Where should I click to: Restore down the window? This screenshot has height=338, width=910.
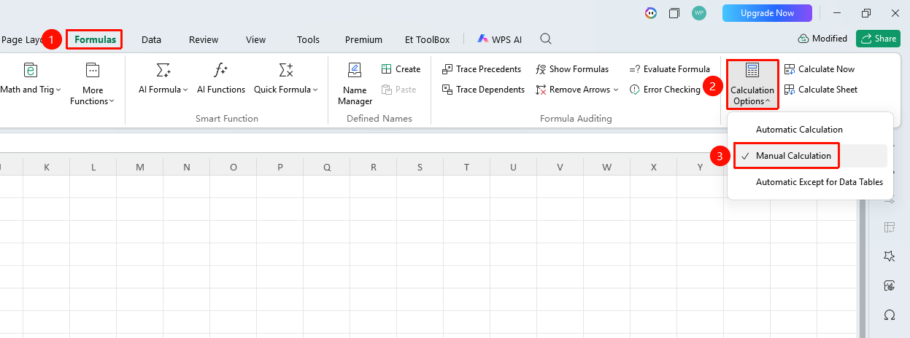[866, 13]
